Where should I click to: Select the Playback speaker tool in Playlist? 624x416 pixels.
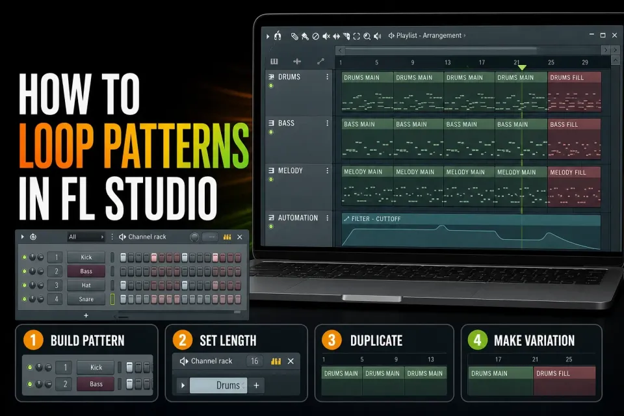point(377,36)
